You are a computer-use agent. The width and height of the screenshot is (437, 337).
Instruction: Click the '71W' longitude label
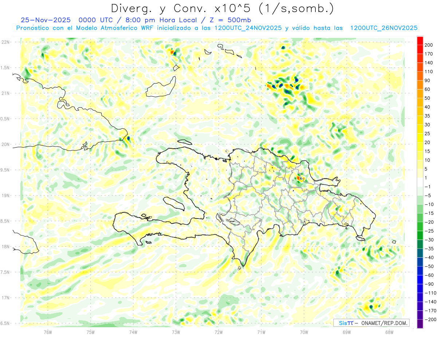pyautogui.click(x=261, y=332)
